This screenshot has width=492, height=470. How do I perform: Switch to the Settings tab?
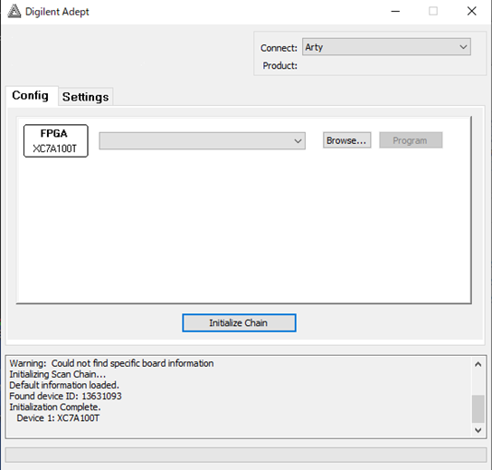tap(85, 97)
